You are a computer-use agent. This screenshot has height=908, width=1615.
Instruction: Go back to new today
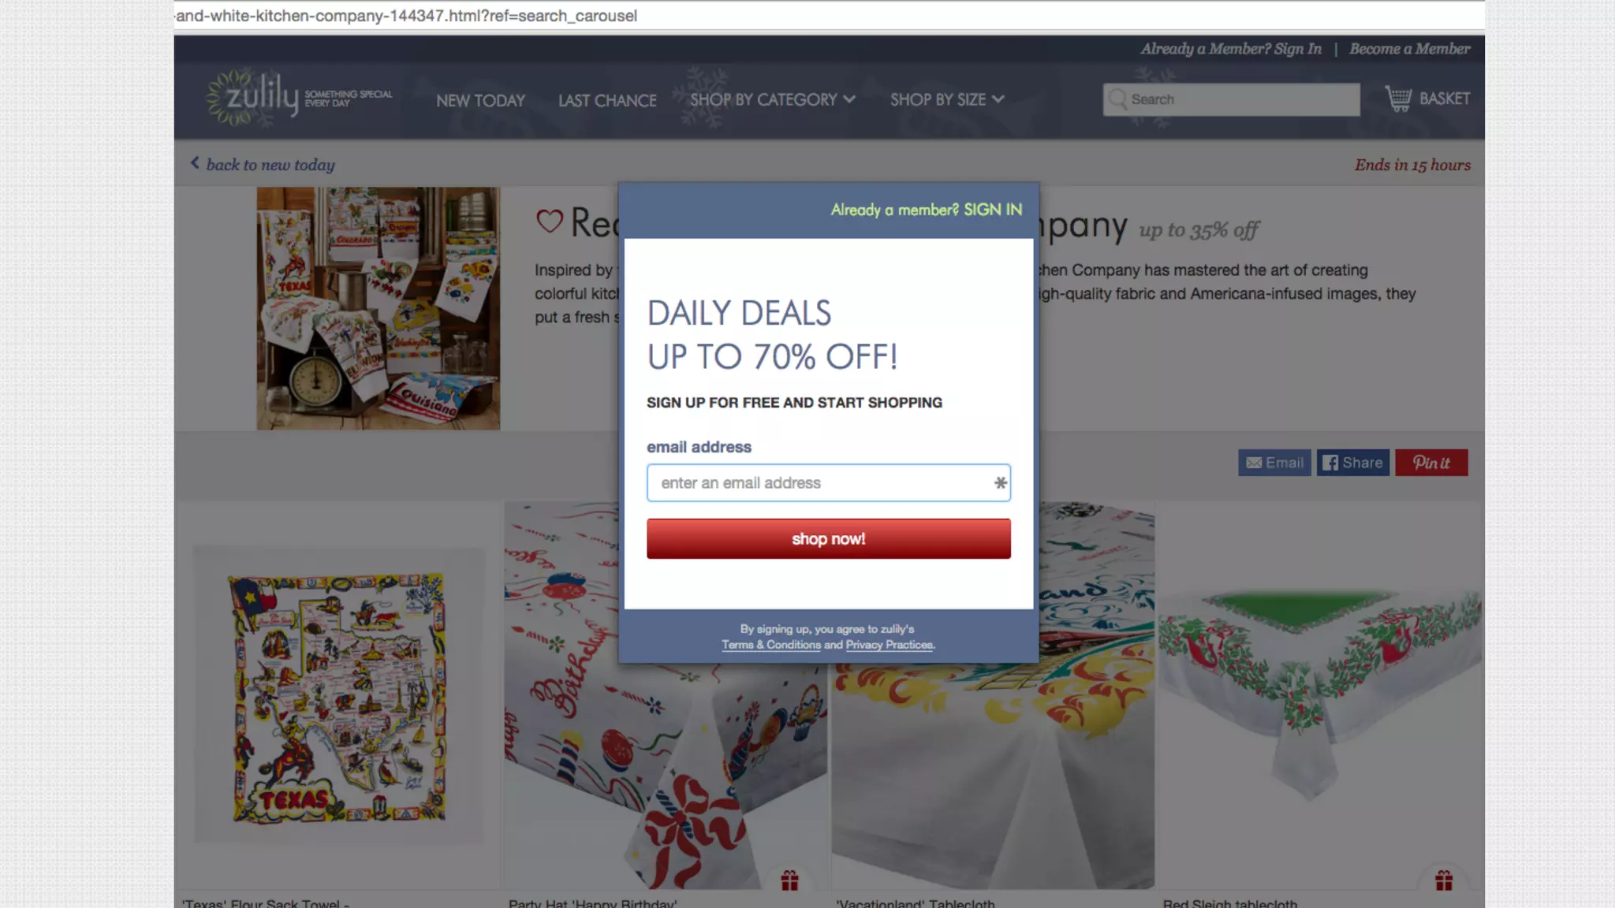pyautogui.click(x=263, y=164)
